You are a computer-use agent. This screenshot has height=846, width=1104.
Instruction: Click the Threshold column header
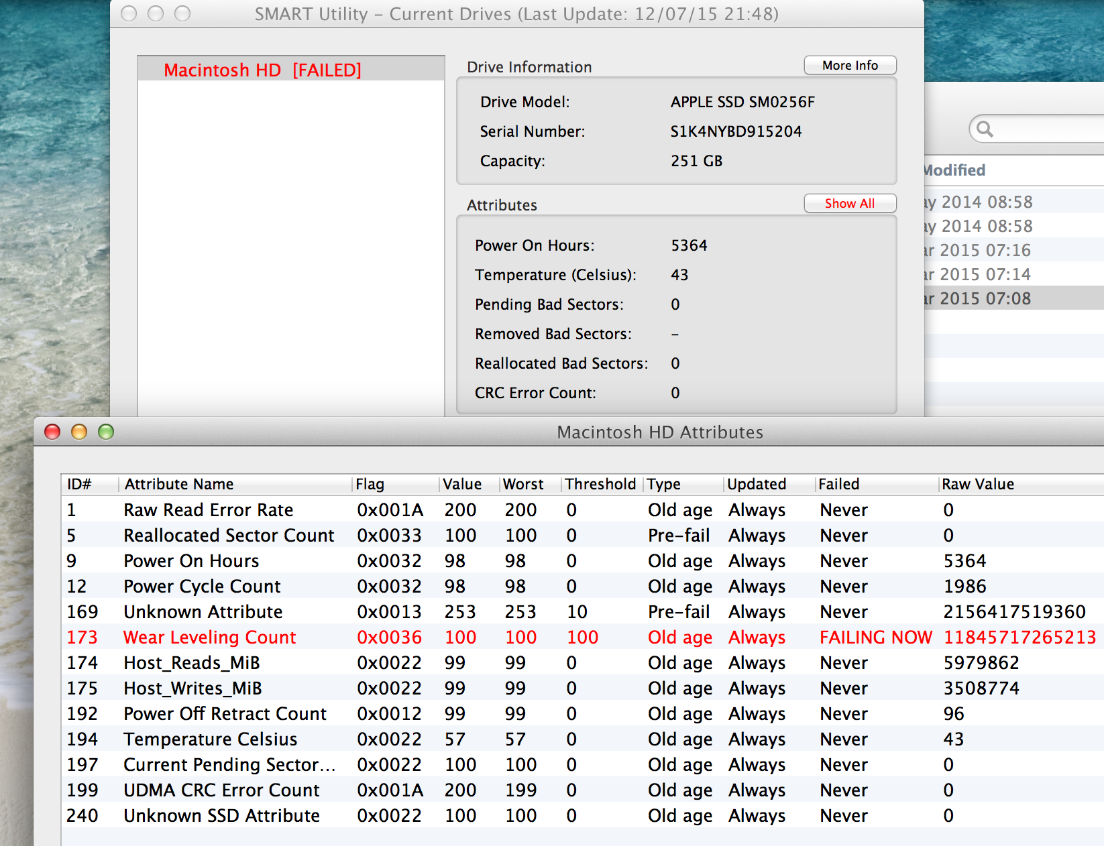pos(600,484)
